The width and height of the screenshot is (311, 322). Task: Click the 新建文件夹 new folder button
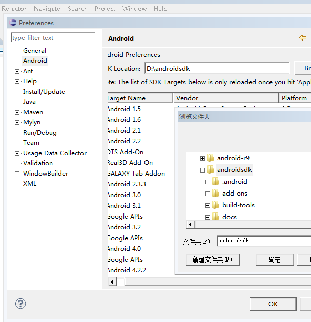coord(213,260)
